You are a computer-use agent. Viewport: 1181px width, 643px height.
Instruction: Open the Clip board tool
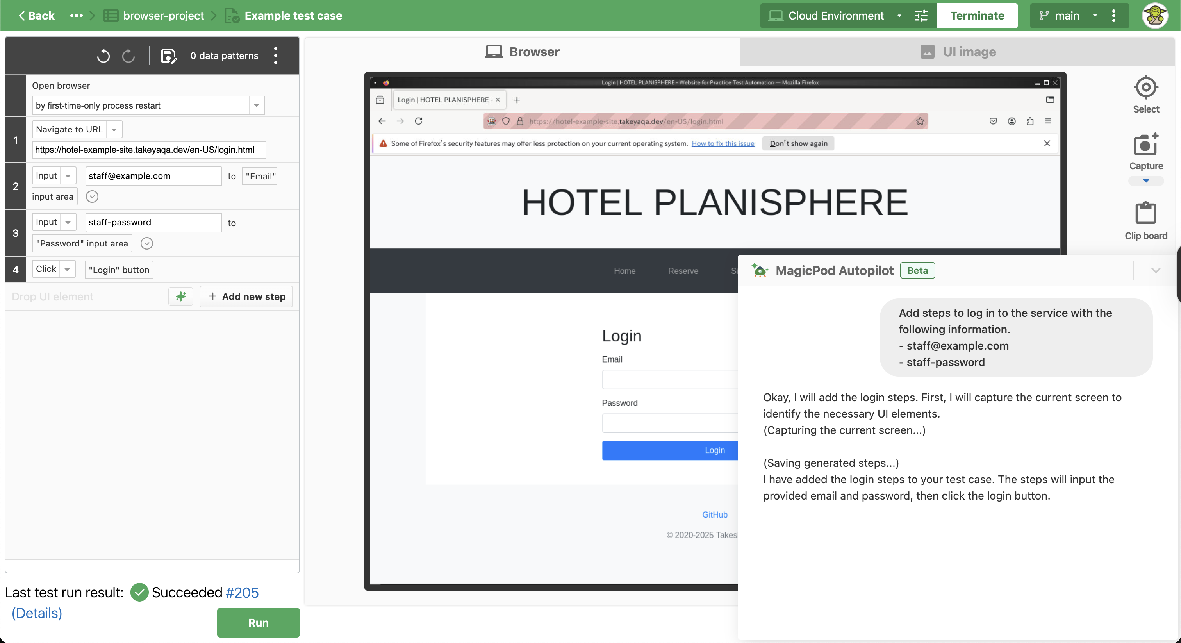tap(1146, 221)
